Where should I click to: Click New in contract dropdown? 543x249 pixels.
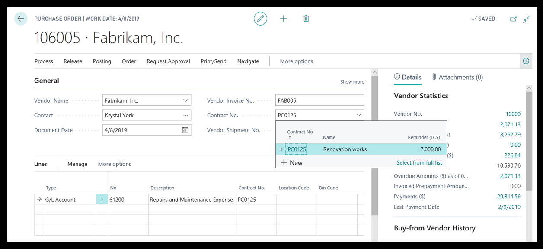point(292,162)
